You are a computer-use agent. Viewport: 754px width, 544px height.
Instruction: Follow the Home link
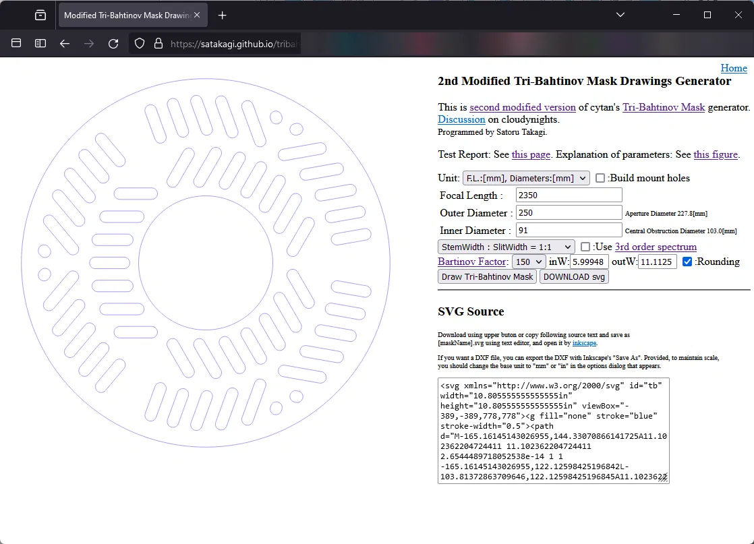[x=734, y=68]
